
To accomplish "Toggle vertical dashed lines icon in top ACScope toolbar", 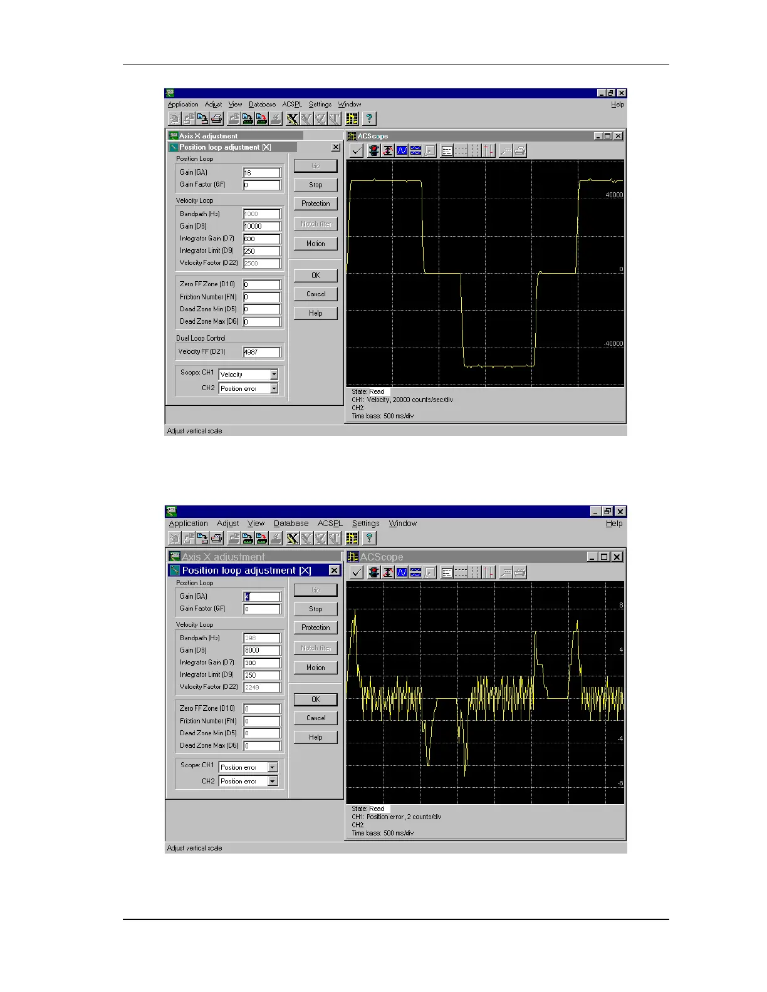I will (474, 150).
